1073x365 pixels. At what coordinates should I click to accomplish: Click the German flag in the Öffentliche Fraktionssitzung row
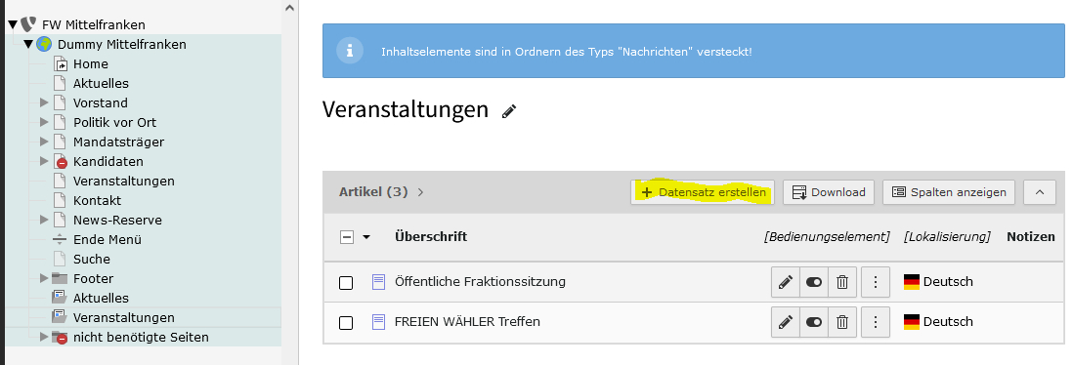tap(912, 282)
